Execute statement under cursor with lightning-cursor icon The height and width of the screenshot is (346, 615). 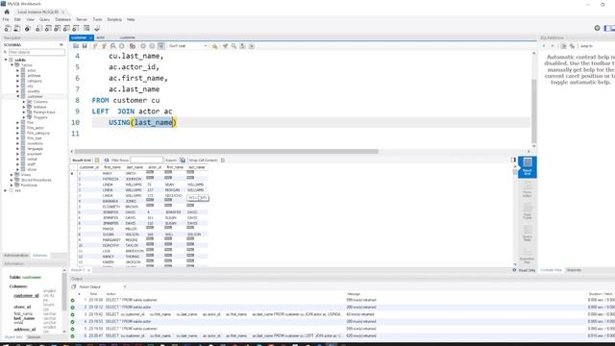pos(104,46)
